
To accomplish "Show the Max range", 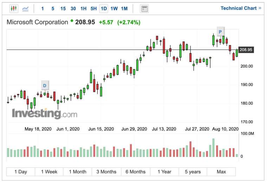I will tap(221, 172).
